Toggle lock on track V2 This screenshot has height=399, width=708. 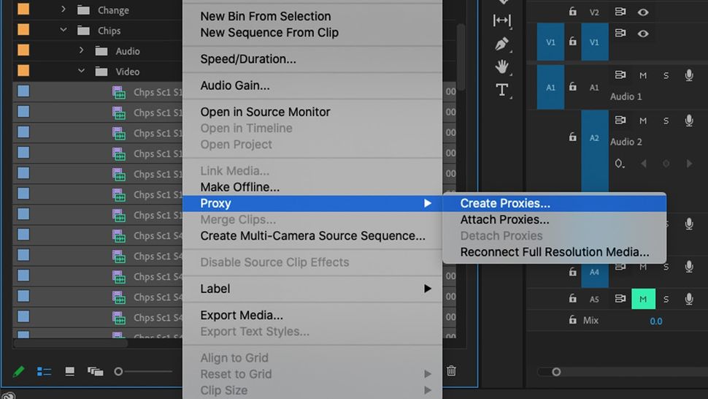(x=572, y=12)
